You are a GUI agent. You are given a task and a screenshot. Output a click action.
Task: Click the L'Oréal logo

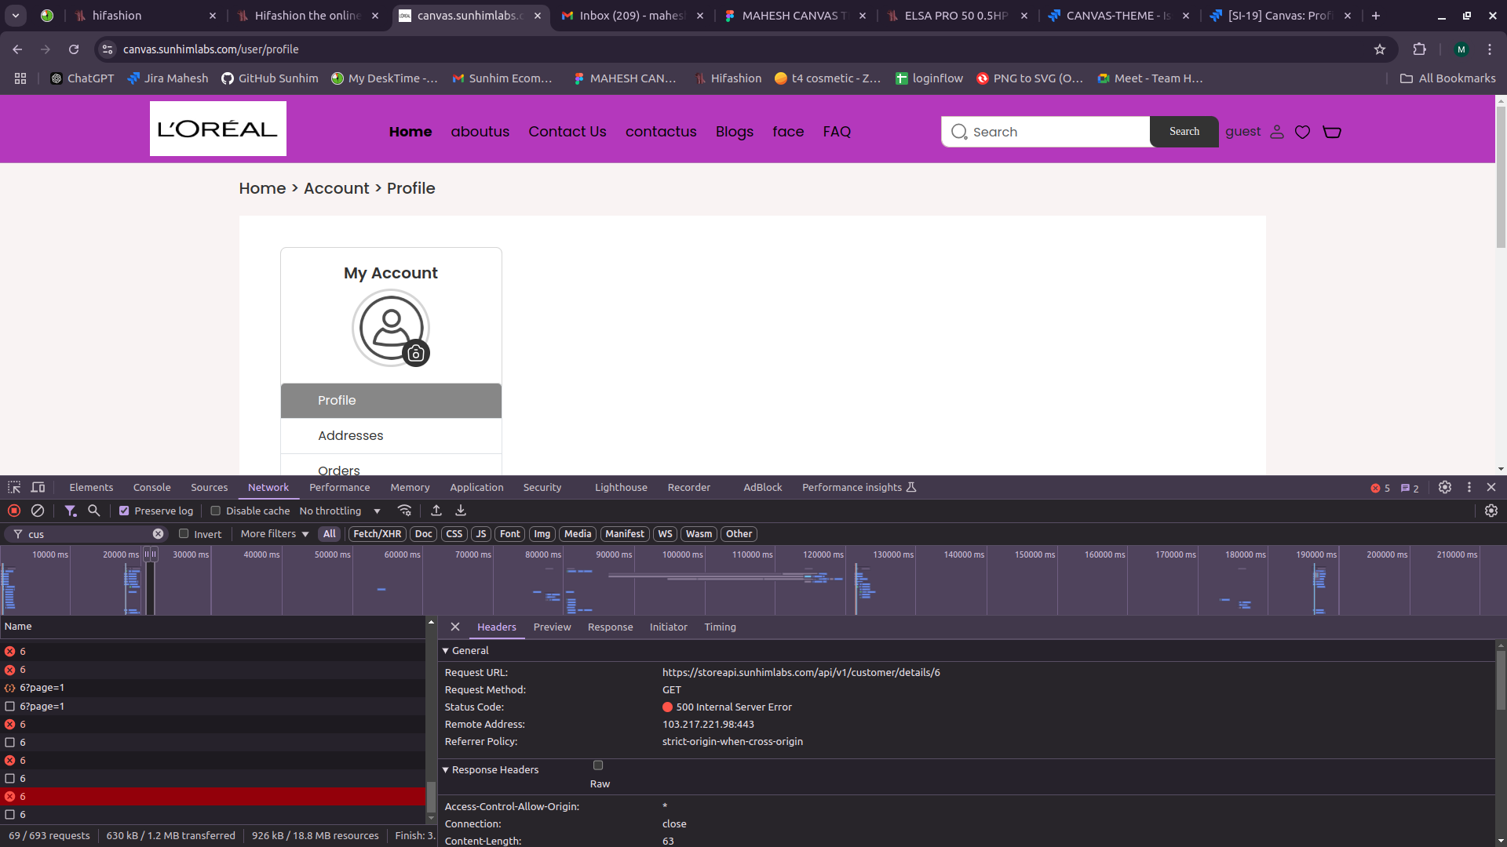[x=218, y=129]
